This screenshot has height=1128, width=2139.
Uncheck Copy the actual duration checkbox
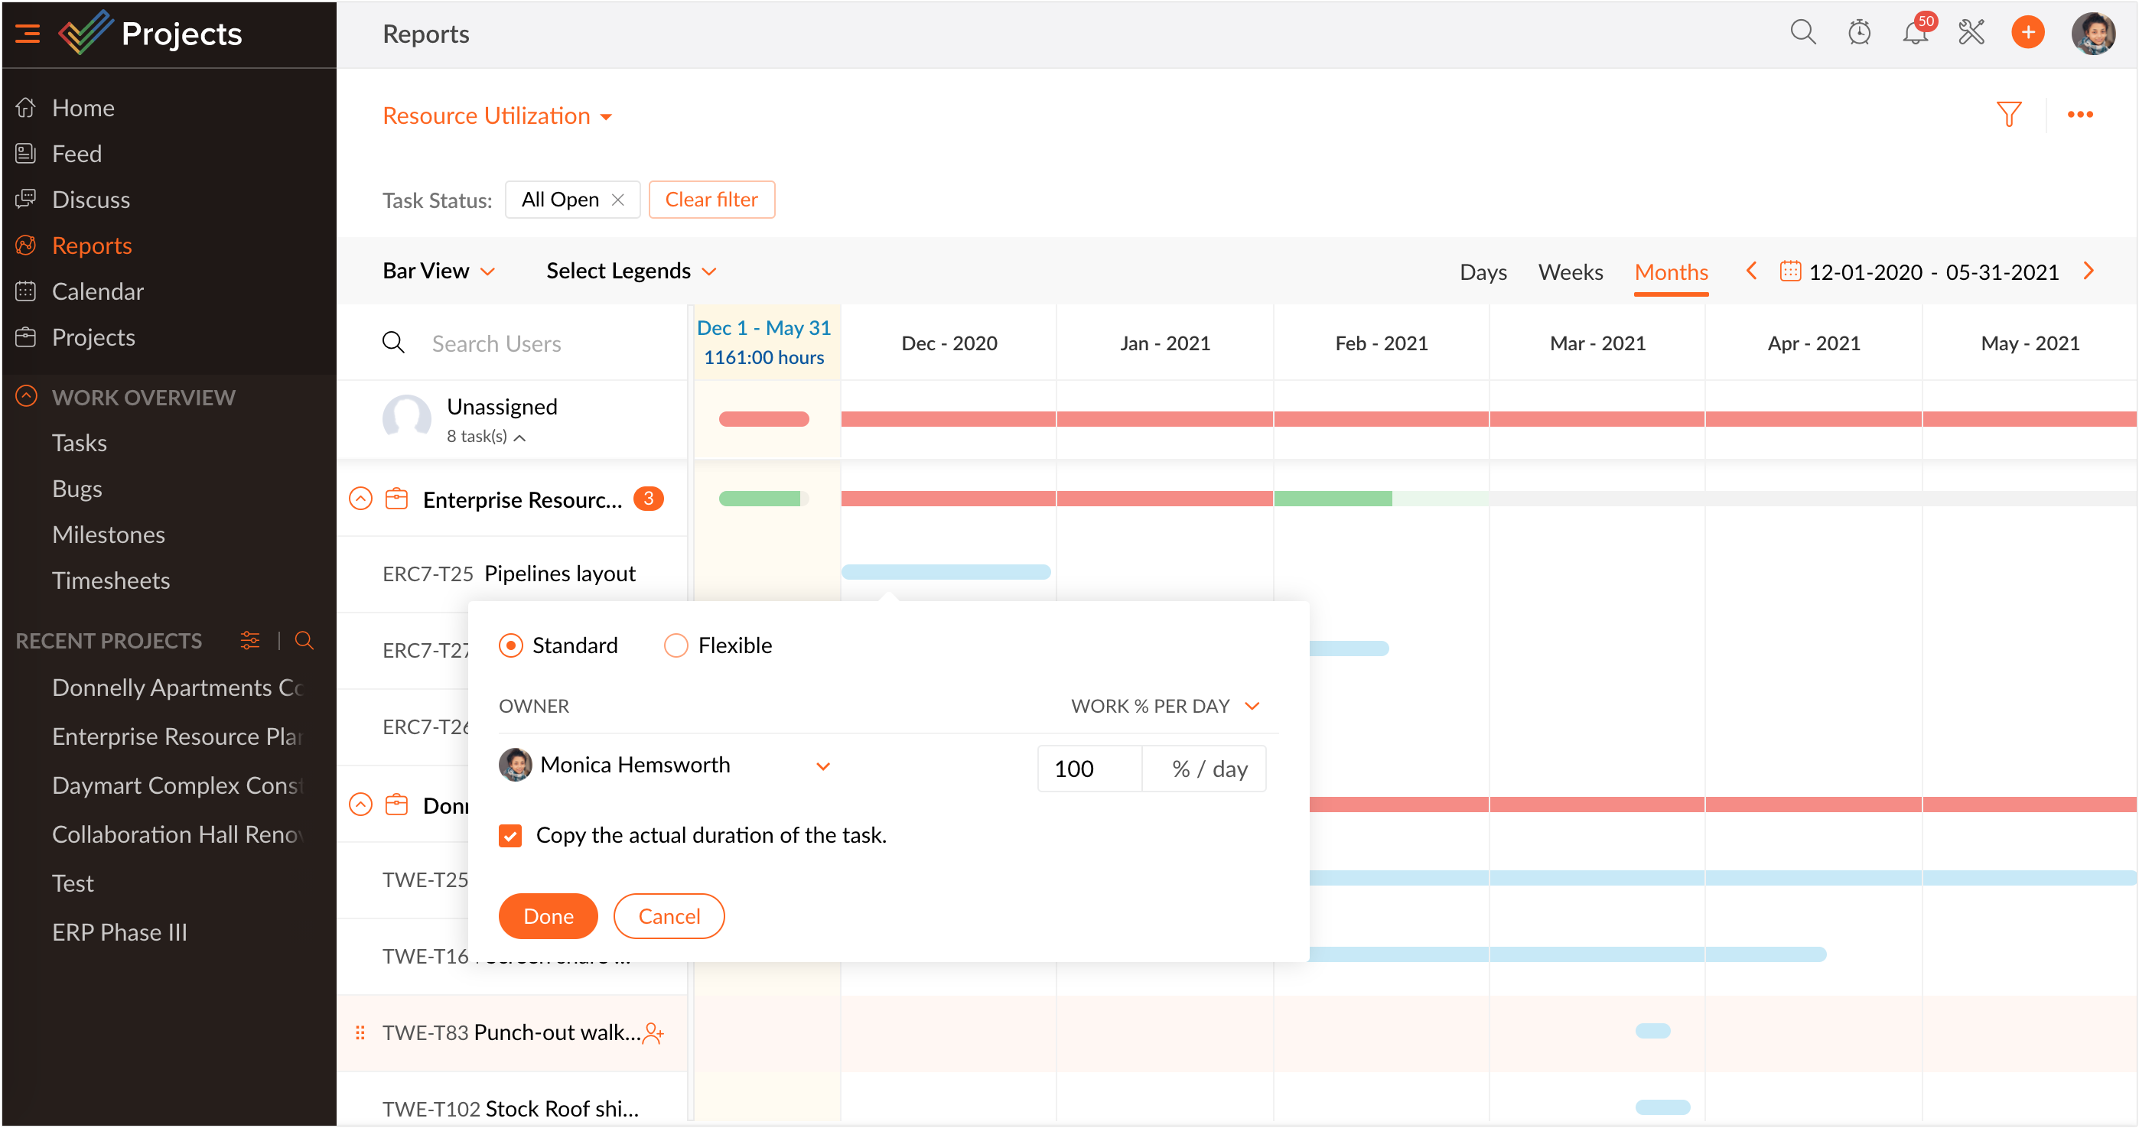click(x=511, y=835)
